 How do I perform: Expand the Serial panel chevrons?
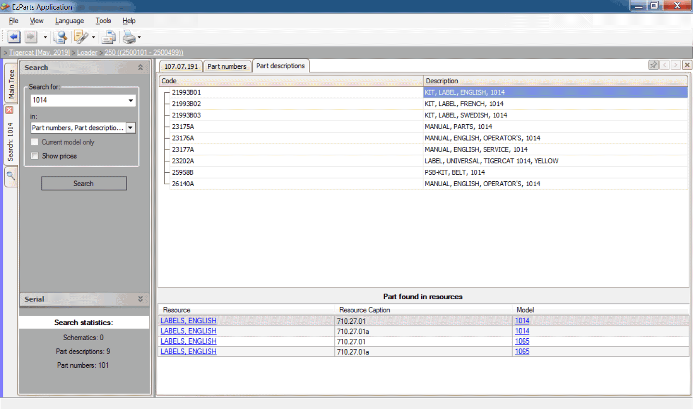[x=141, y=299]
